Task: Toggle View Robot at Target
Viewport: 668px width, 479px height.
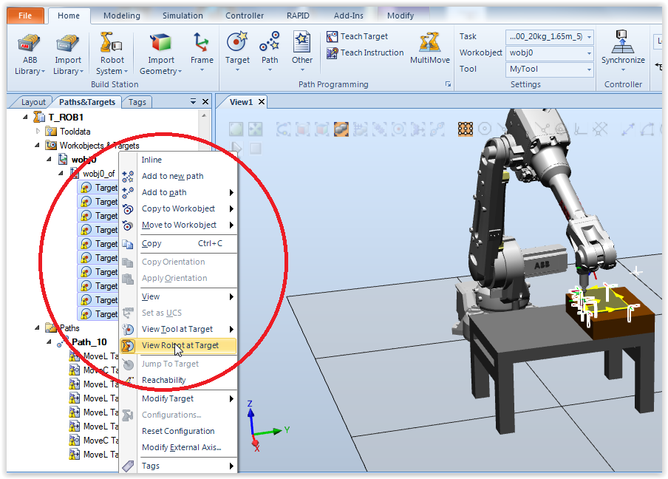Action: [x=178, y=346]
